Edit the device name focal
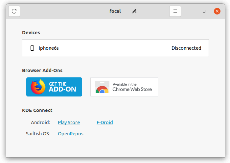This screenshot has height=163, width=230. 134,11
